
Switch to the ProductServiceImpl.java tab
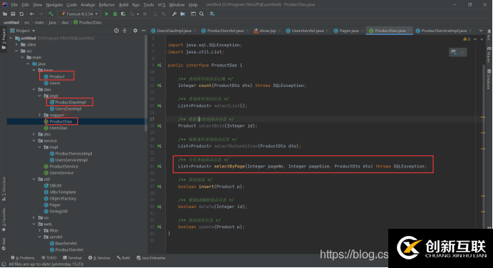coord(444,31)
